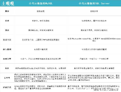Click the 类型 row label

(x=7, y=21)
